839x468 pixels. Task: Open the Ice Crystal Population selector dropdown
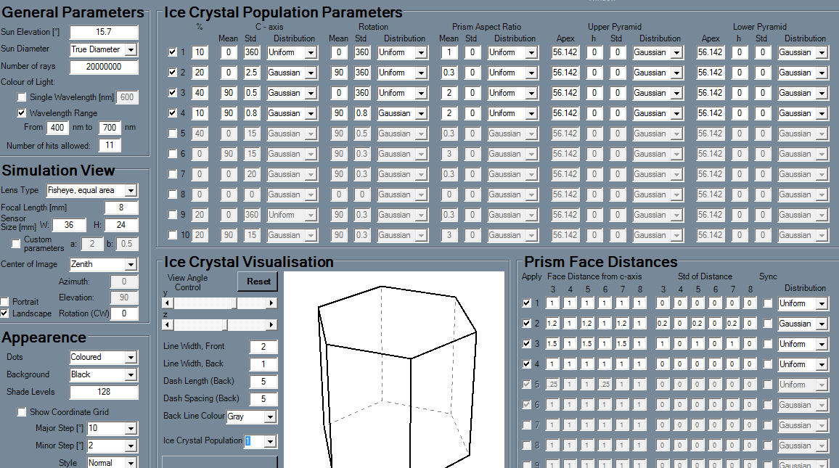[270, 441]
